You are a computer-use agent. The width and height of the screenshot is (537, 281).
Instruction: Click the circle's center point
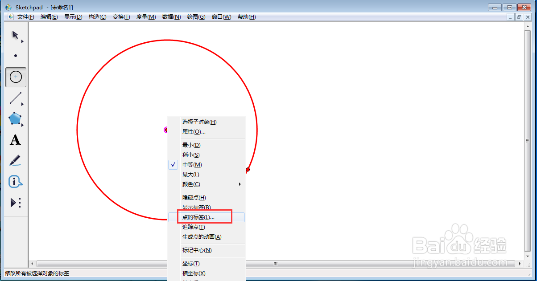[166, 130]
